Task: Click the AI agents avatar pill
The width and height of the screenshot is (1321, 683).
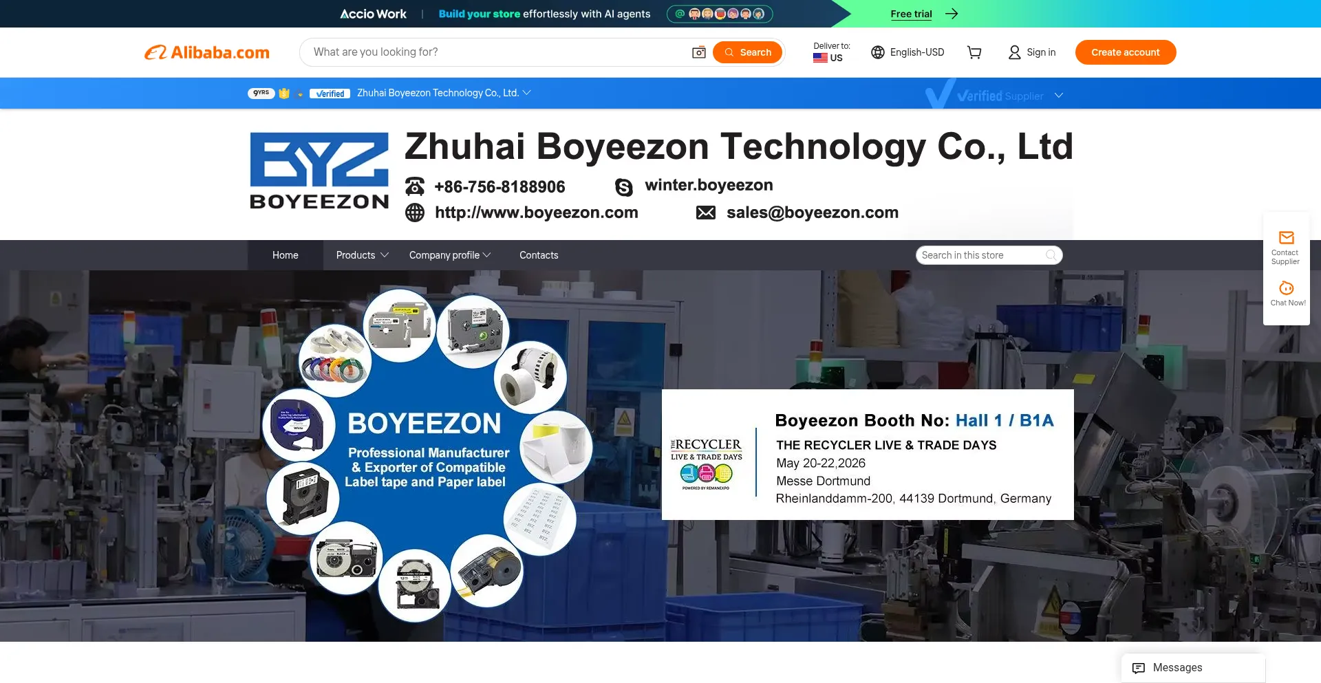Action: click(x=720, y=14)
